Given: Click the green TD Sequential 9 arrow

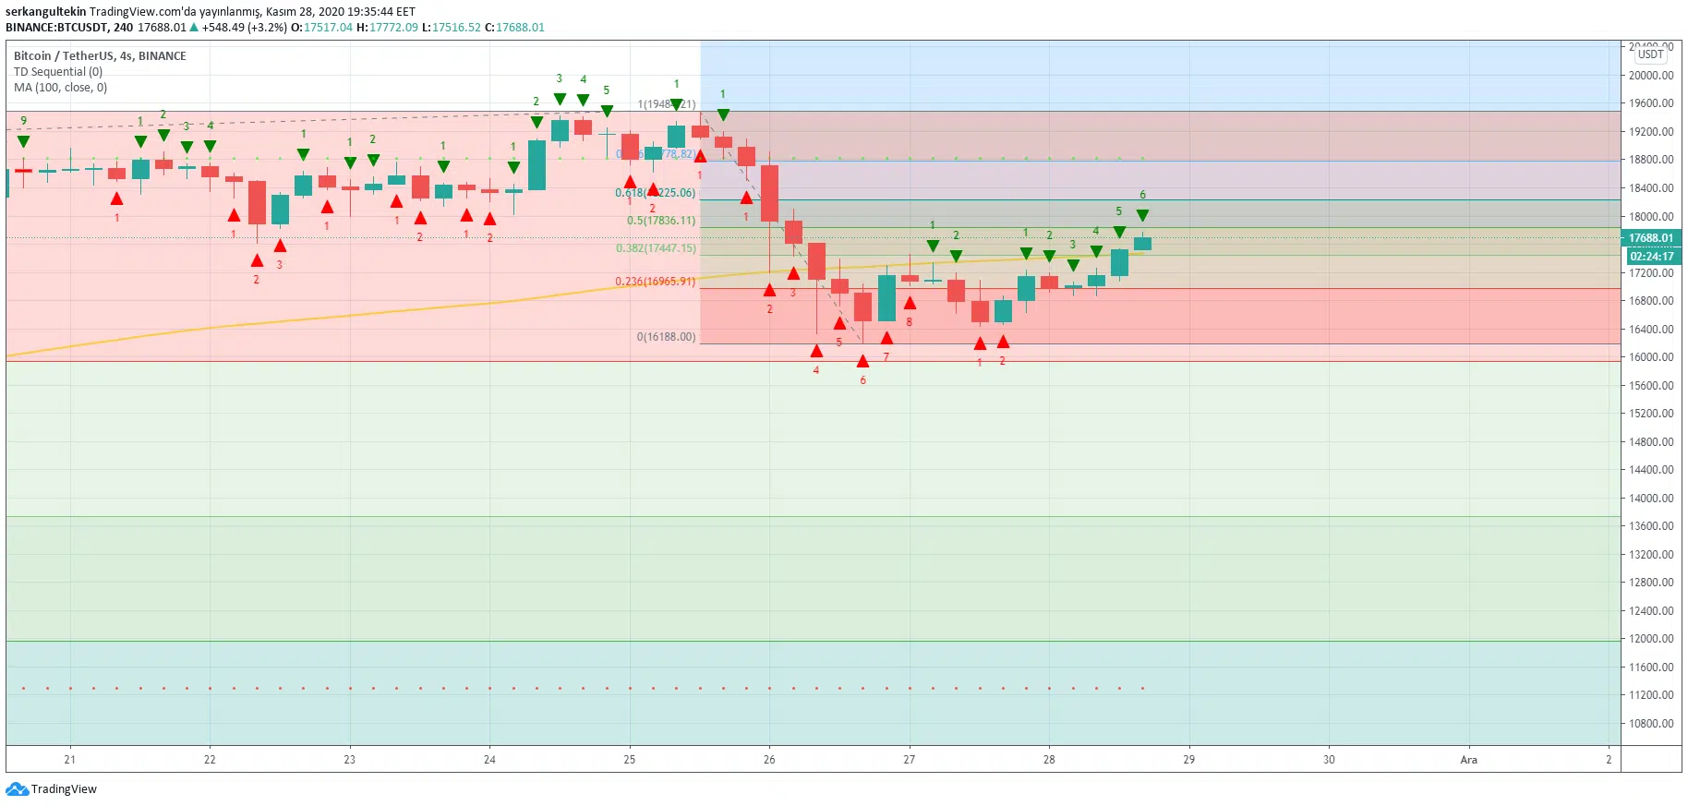Looking at the screenshot, I should click(x=23, y=141).
